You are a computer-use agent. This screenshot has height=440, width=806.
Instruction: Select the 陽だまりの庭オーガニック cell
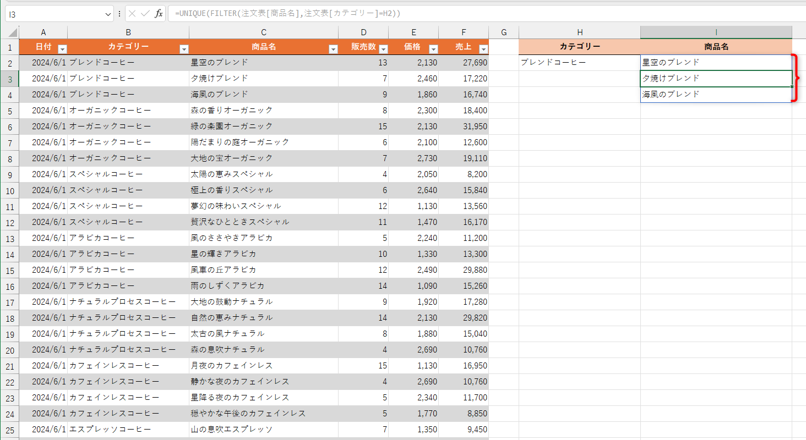tap(264, 142)
